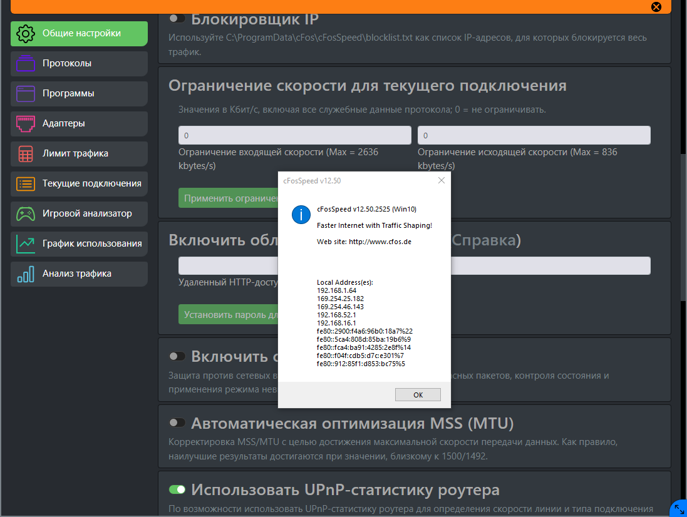Open the Игровой анализатор section
Image resolution: width=687 pixels, height=517 pixels.
click(79, 213)
